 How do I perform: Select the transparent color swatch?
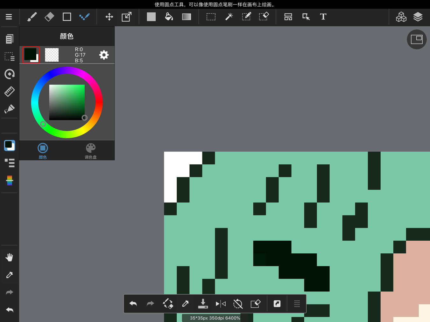coord(52,55)
